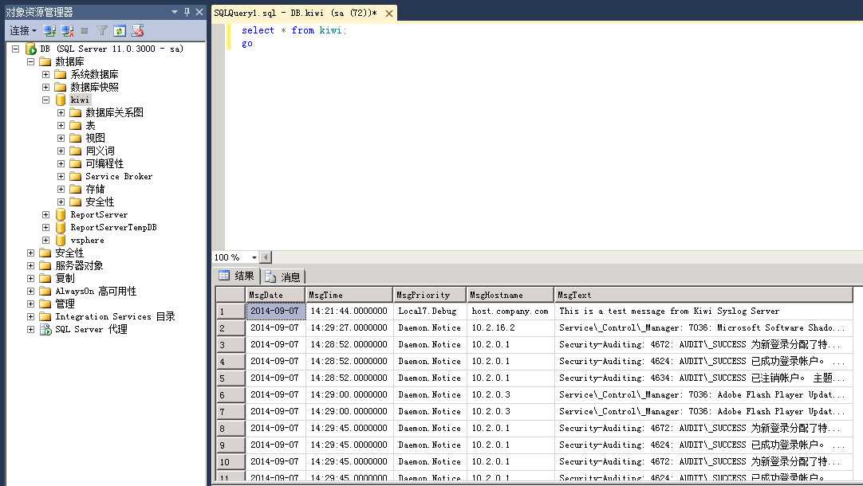Click the MsgPriority column header
Viewport: 863px width, 486px height.
point(430,295)
